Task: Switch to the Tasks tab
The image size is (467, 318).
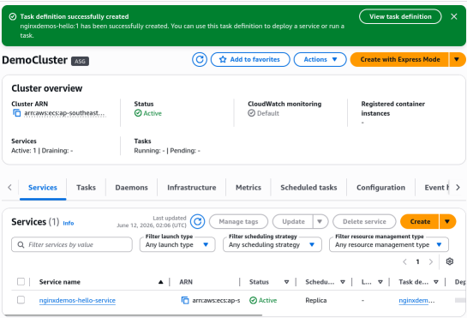Action: click(x=86, y=188)
